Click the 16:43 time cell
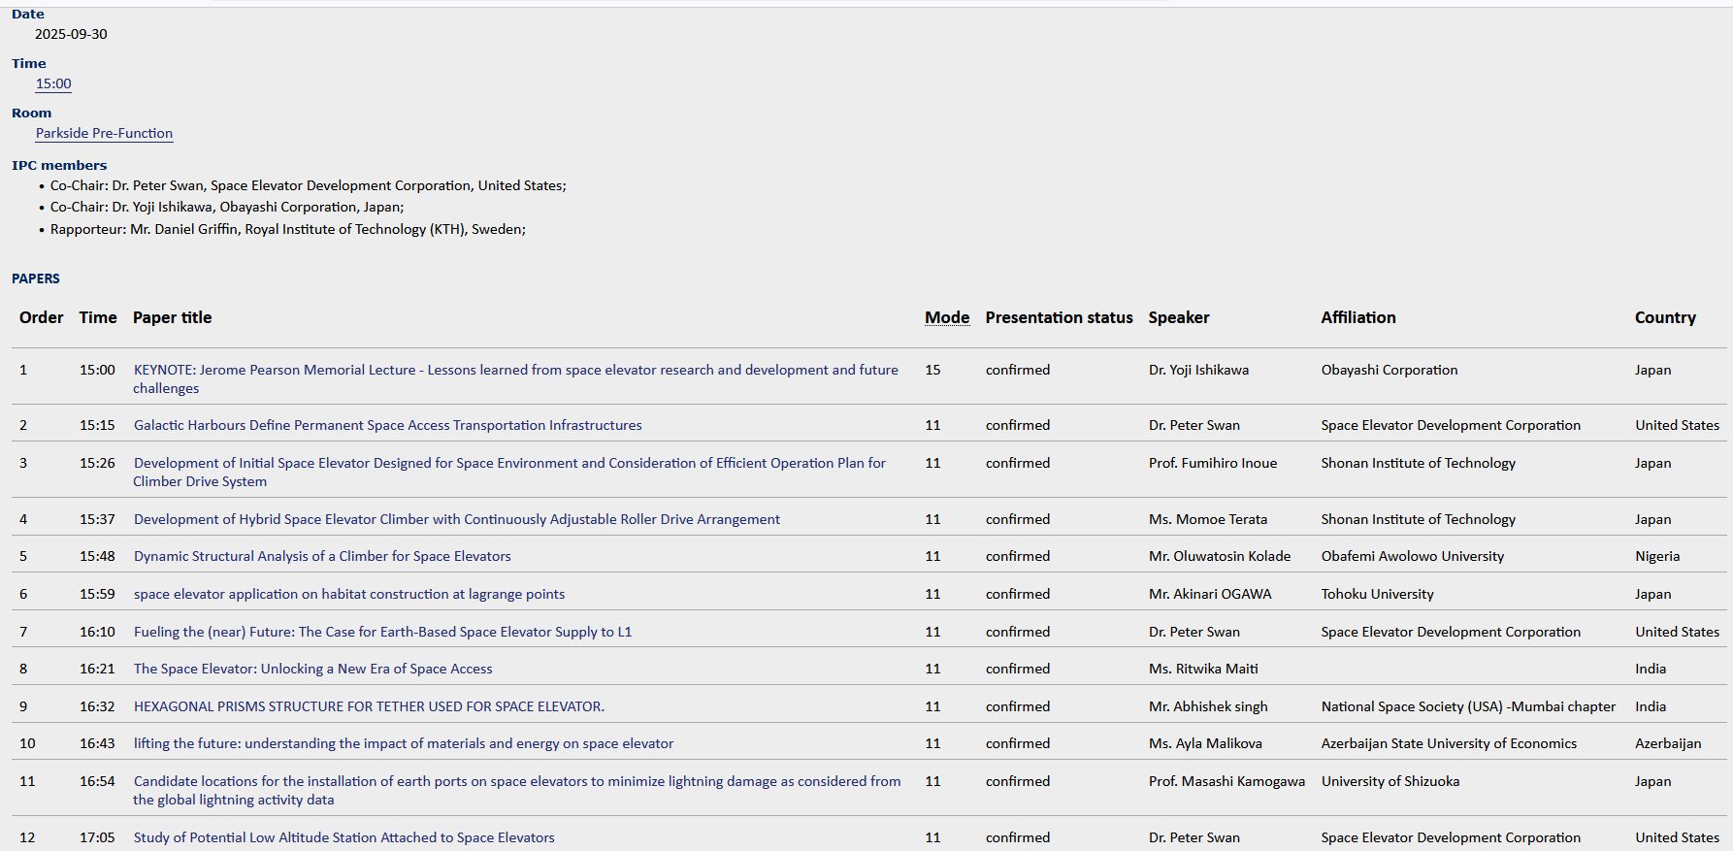Viewport: 1733px width, 851px height. coord(97,743)
